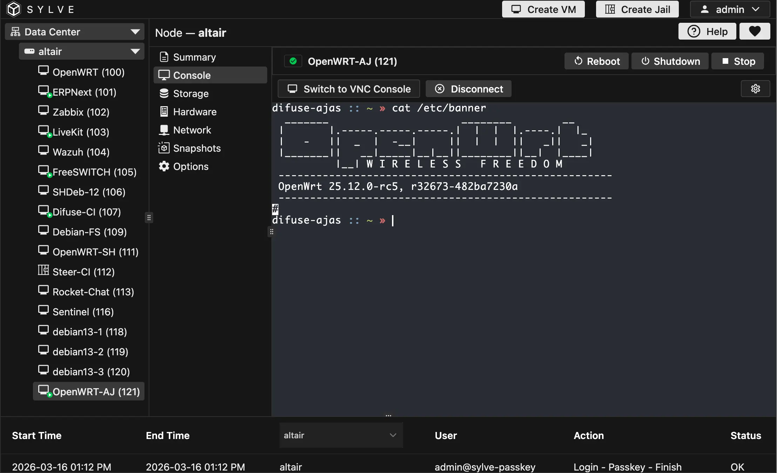Stop the OpenWRT-AJ VM
The height and width of the screenshot is (473, 777).
[738, 61]
